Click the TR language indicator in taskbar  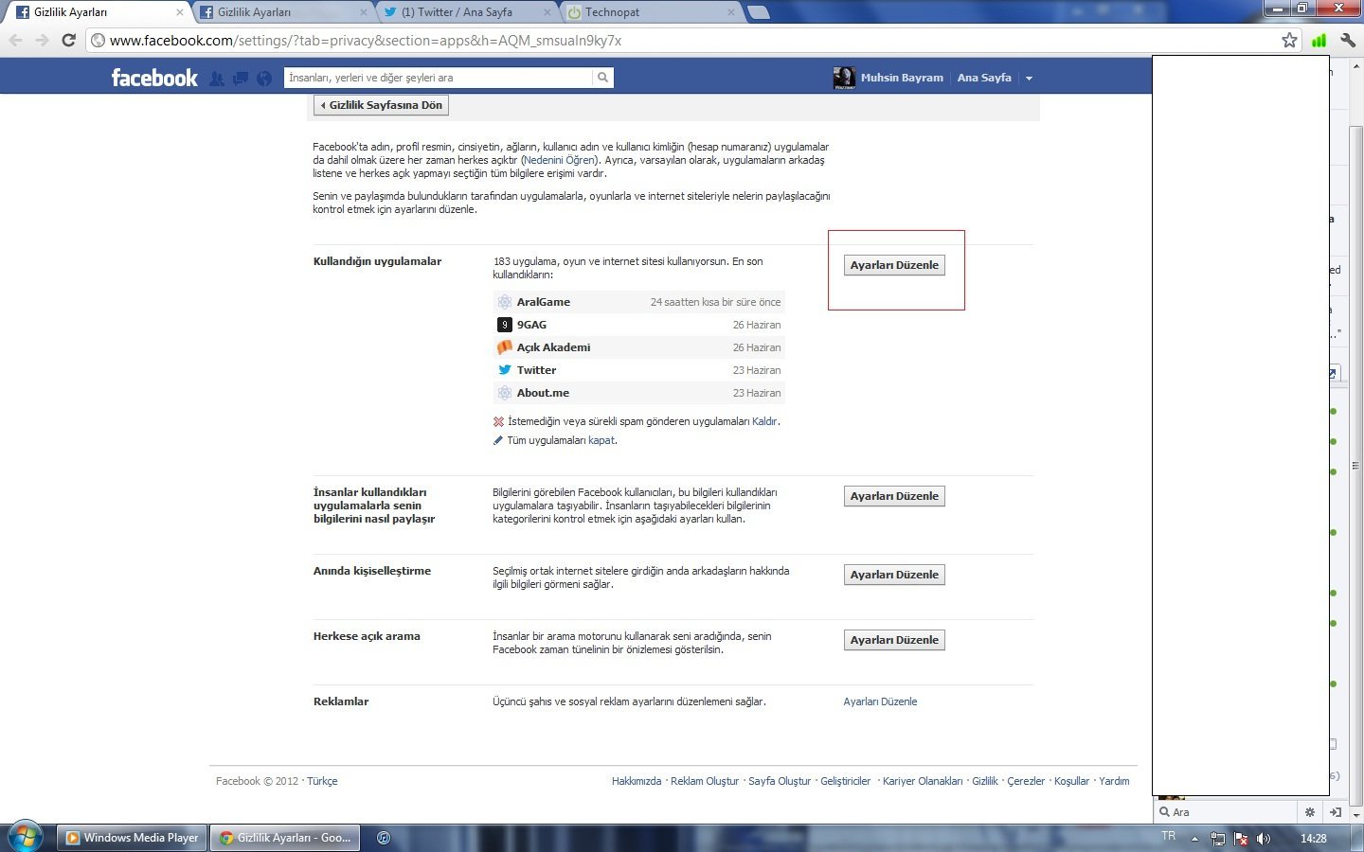[1169, 836]
